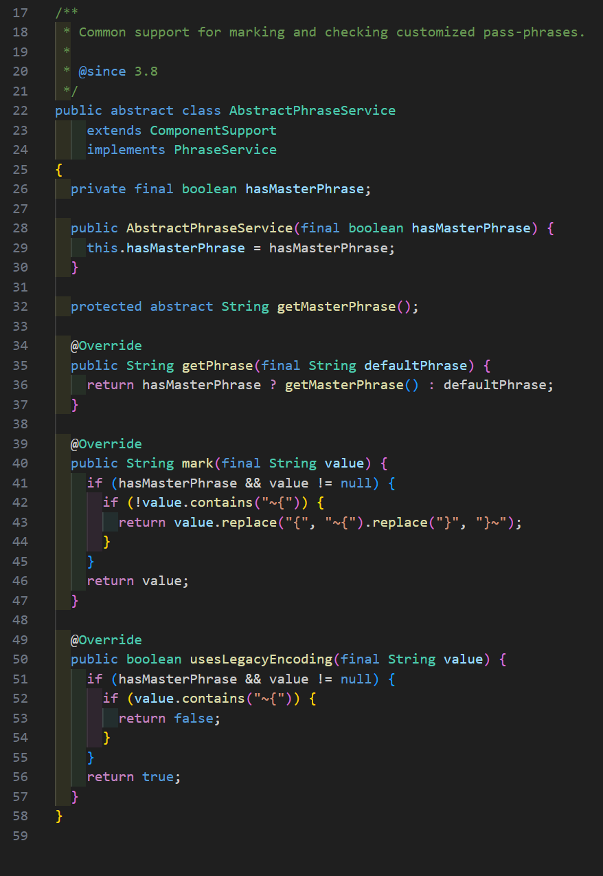
Task: Click 'null' in the condition on line 51
Action: click(x=356, y=679)
